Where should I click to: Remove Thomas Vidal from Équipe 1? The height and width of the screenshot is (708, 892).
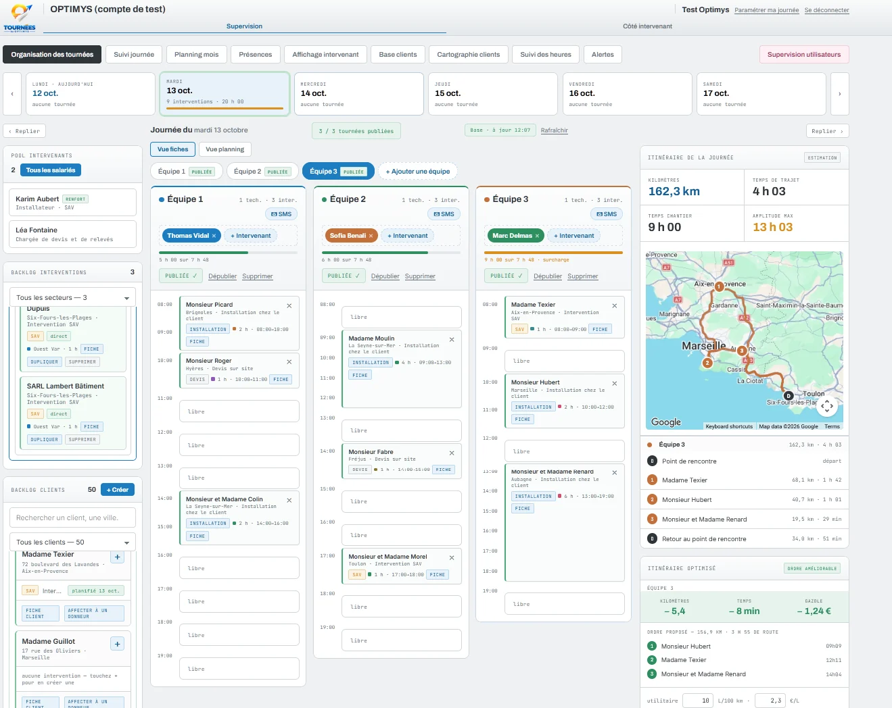point(214,236)
